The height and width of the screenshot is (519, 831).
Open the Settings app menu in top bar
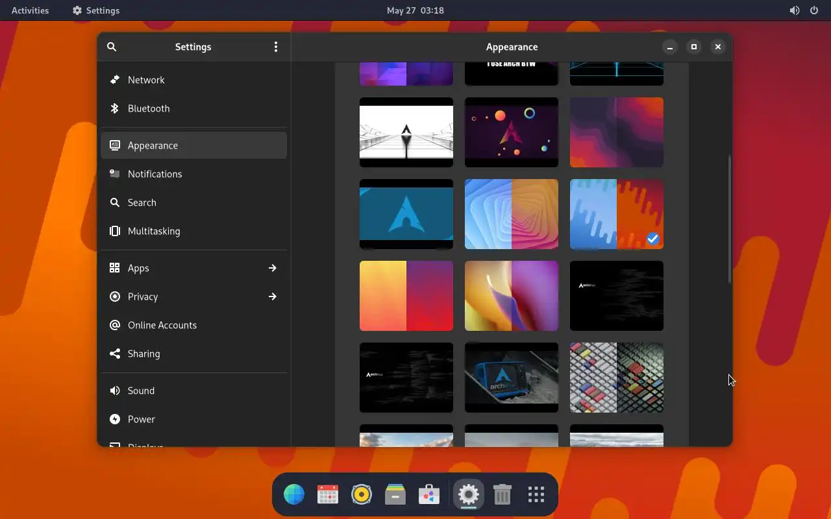click(96, 10)
